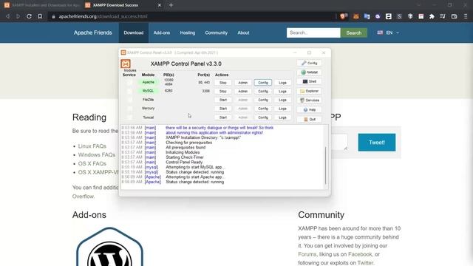View Apache Logs

point(282,83)
